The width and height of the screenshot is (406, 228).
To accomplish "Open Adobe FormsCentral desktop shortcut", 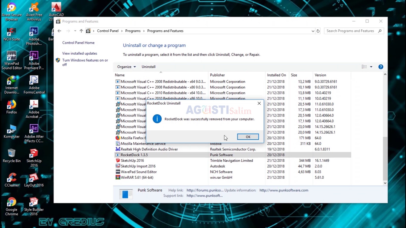I will [34, 85].
